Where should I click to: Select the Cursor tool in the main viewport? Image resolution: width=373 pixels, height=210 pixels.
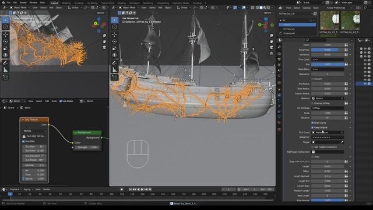tap(114, 27)
